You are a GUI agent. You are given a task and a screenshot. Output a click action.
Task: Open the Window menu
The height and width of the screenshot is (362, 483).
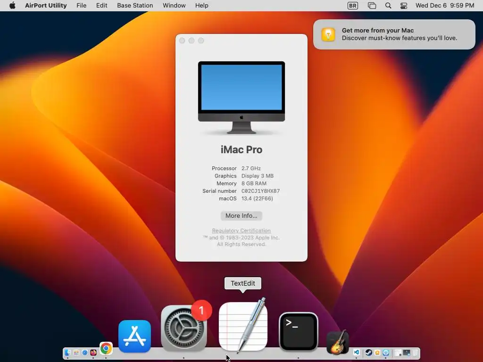coord(174,6)
